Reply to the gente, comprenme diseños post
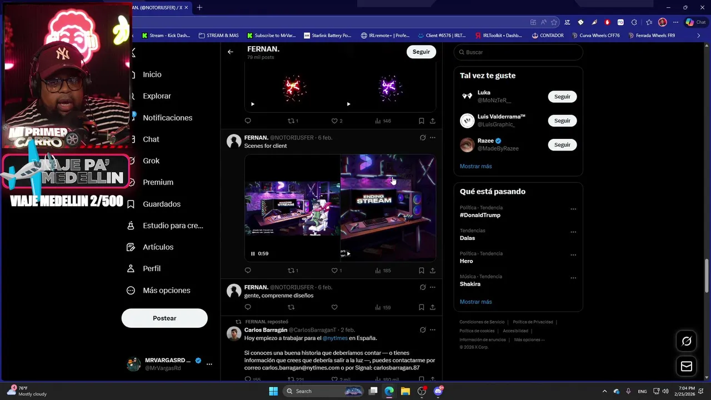This screenshot has width=711, height=400. (x=248, y=307)
